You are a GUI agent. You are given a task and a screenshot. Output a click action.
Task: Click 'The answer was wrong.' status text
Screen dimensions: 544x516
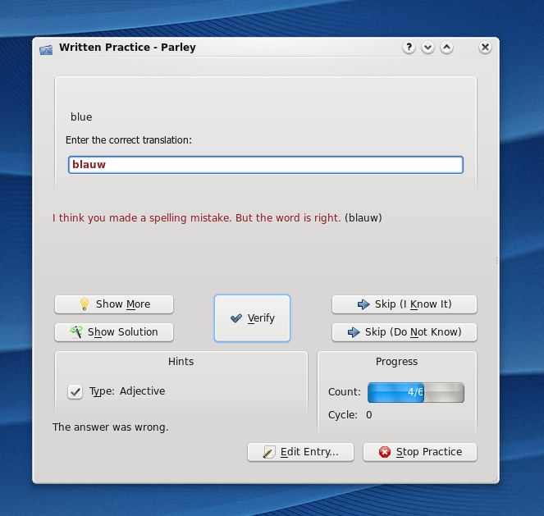coord(110,427)
